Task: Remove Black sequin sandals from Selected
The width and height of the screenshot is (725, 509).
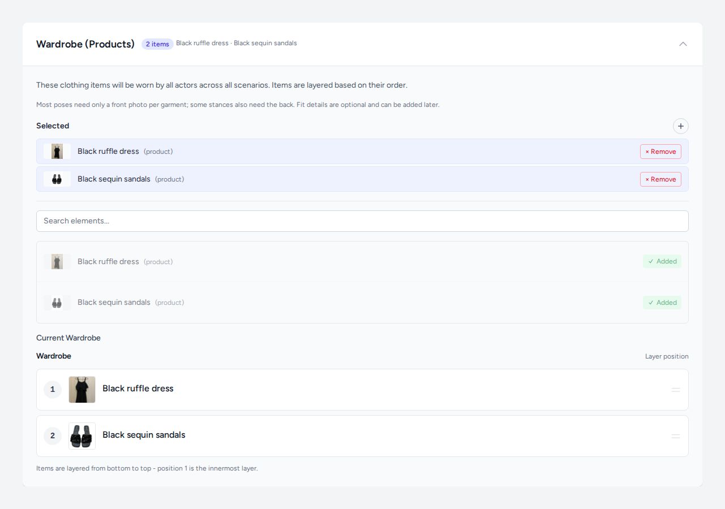Action: click(660, 179)
